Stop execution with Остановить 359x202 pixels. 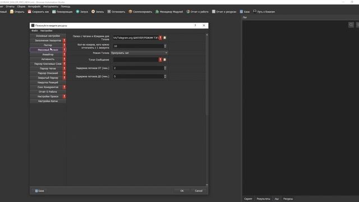click(x=116, y=12)
